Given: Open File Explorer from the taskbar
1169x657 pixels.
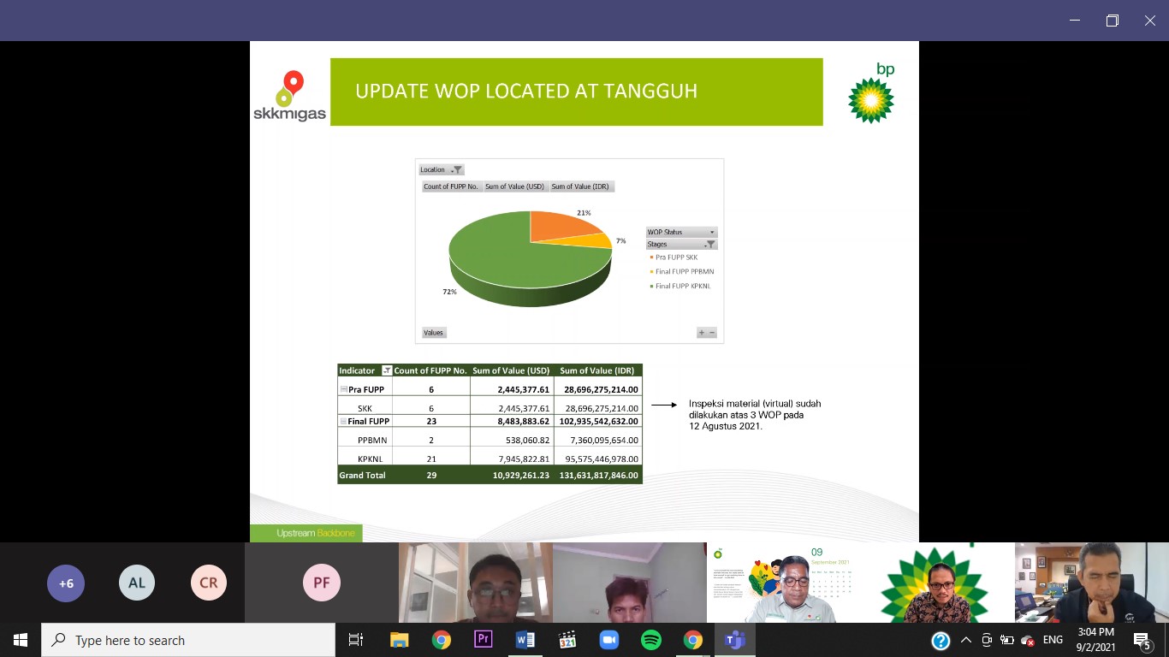Looking at the screenshot, I should pyautogui.click(x=399, y=640).
